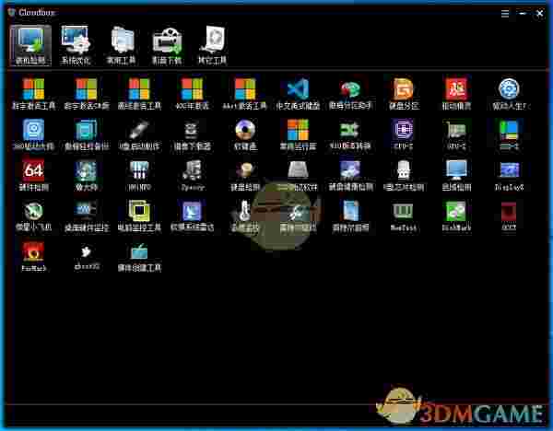The image size is (553, 431).
Task: Open the silver hard drive icon
Action: (x=298, y=170)
